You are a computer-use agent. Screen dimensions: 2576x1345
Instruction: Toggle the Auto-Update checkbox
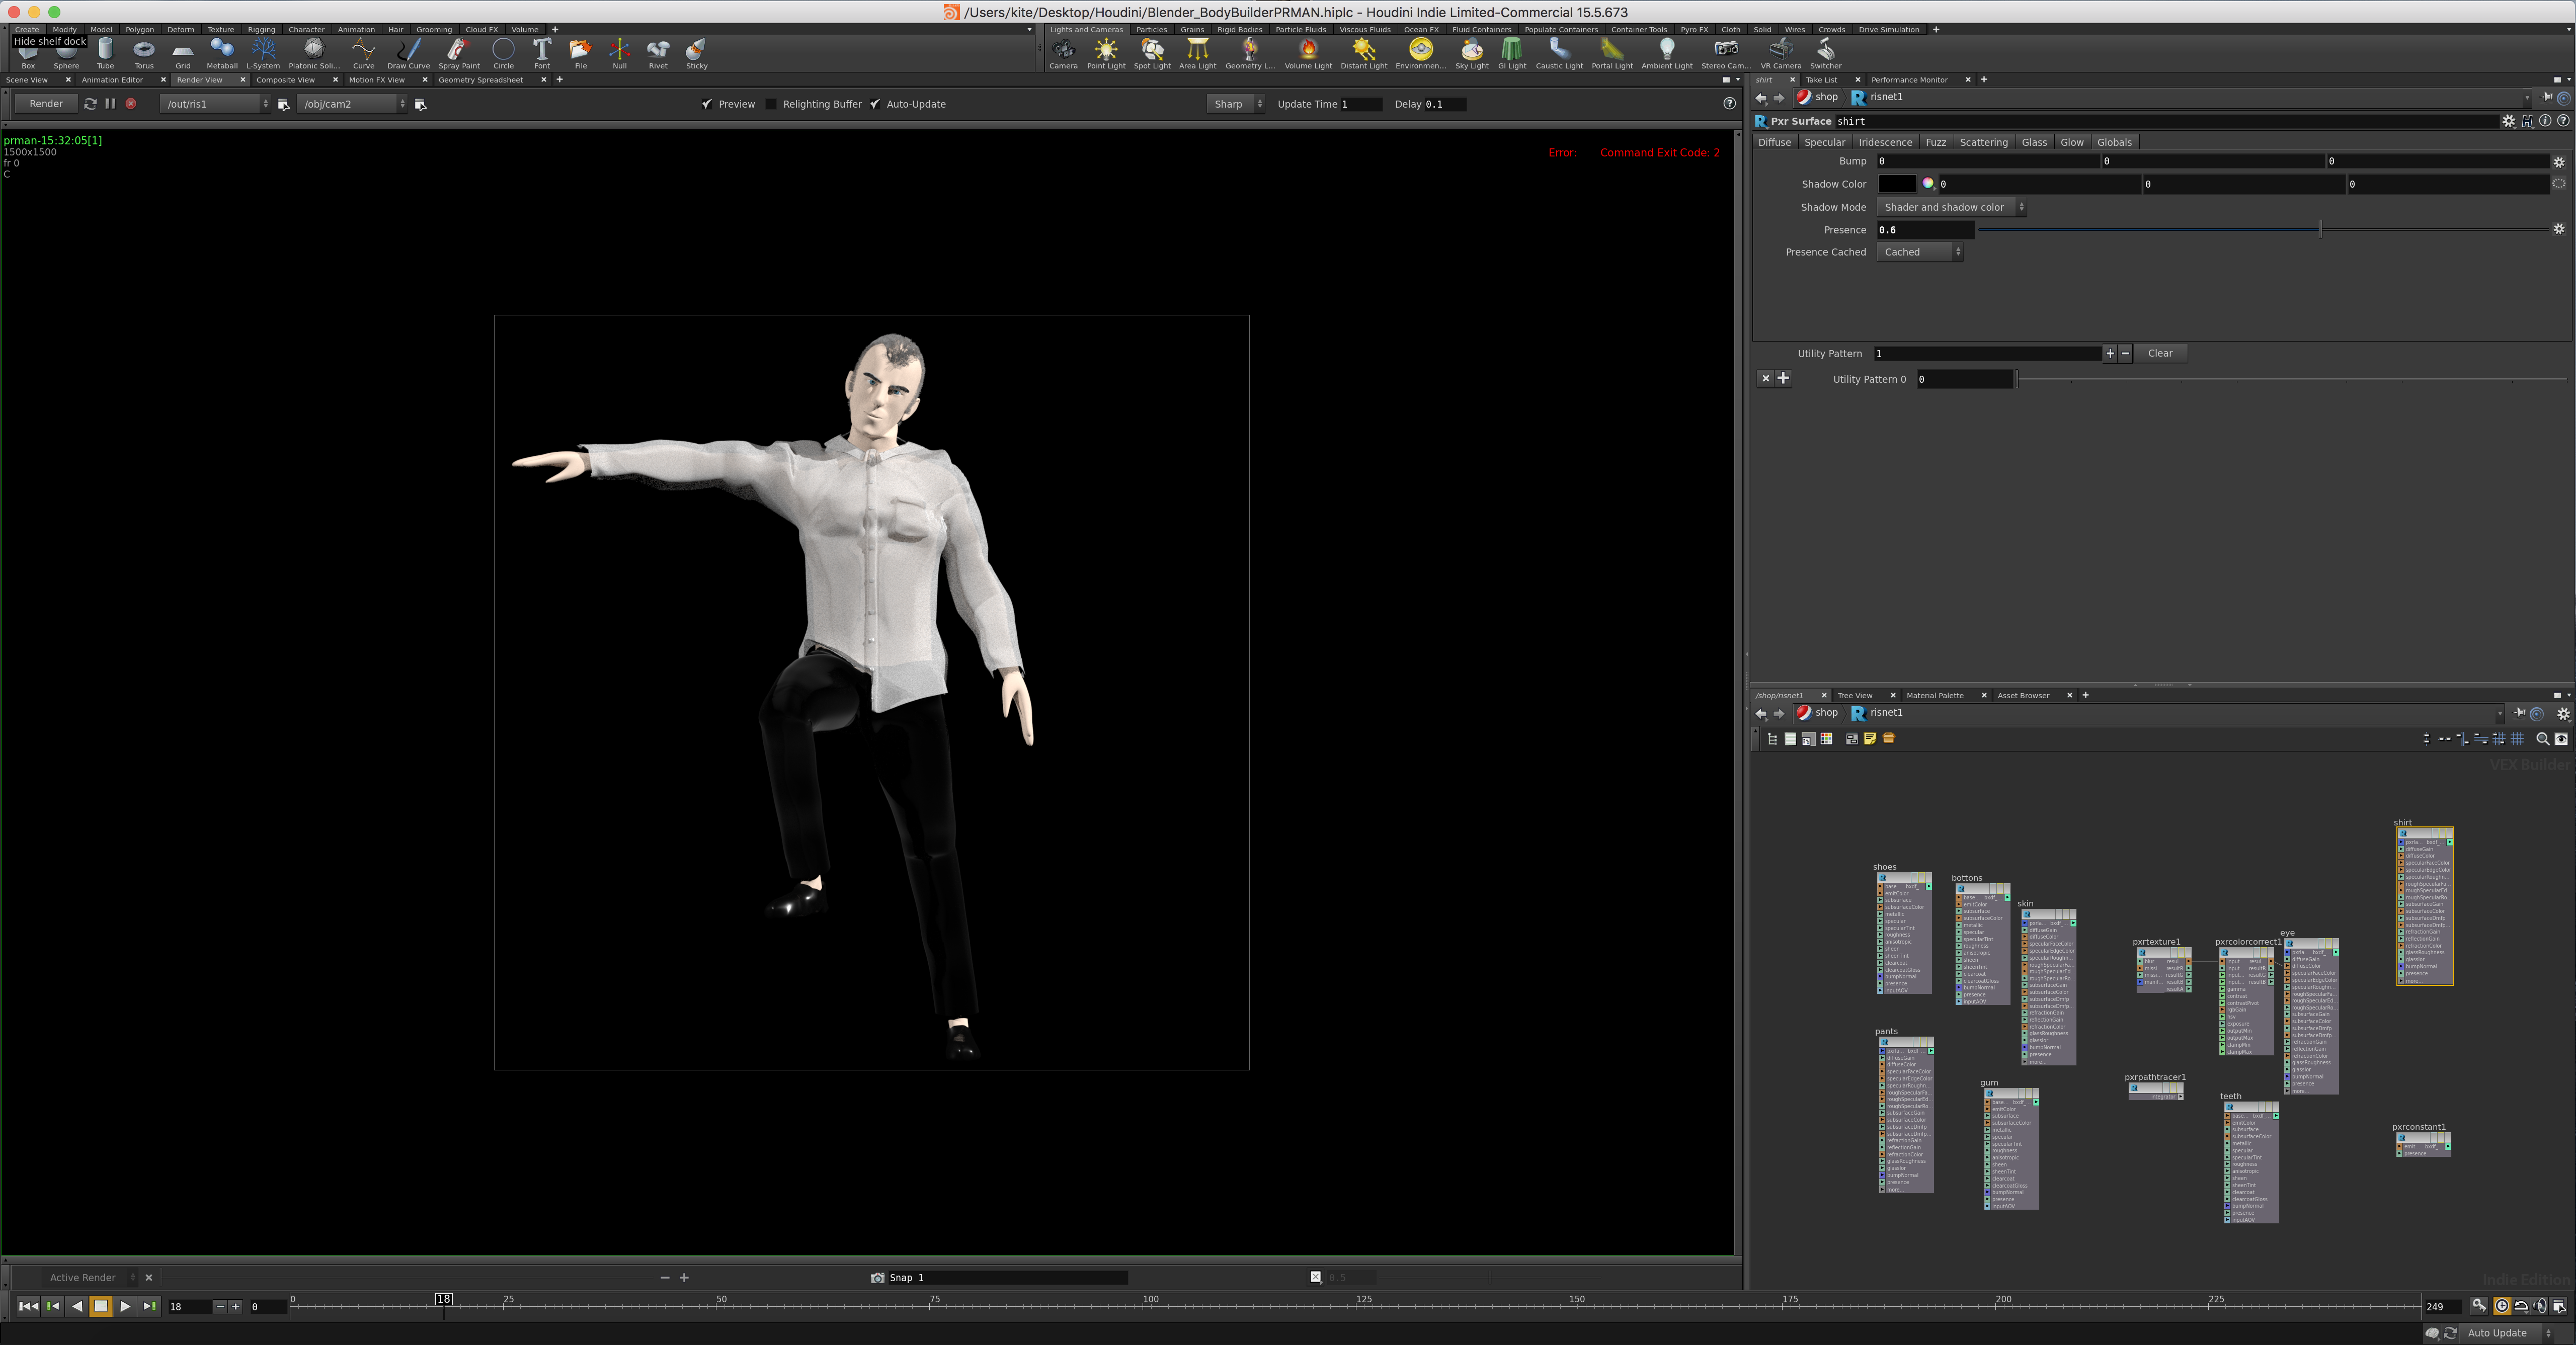[x=875, y=104]
